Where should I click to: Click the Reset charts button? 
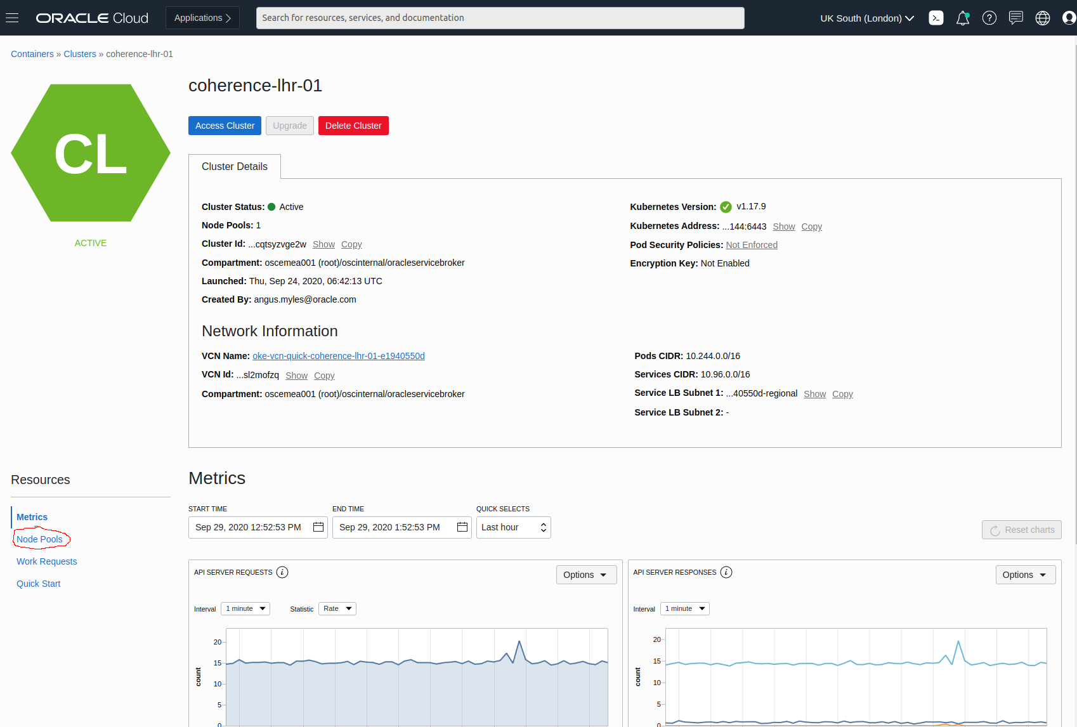pos(1022,530)
